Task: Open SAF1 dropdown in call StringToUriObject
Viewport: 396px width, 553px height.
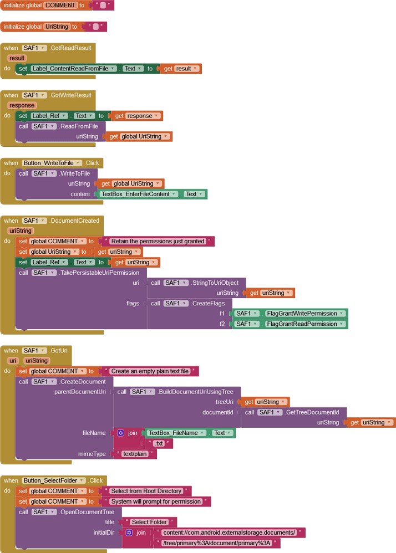Action: (x=176, y=283)
